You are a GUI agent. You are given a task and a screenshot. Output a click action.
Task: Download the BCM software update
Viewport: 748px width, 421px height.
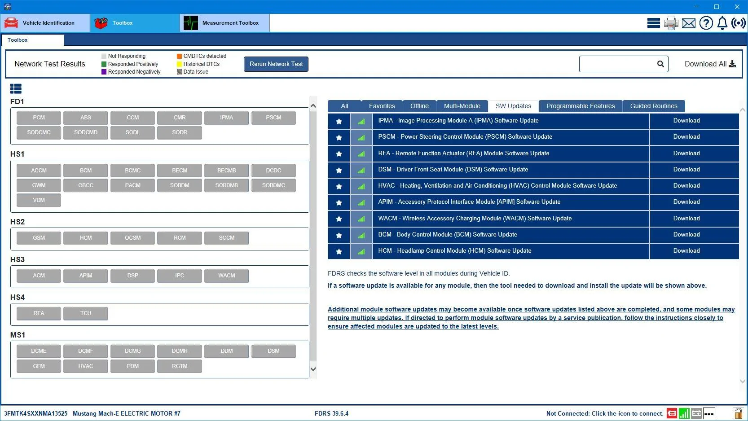pos(694,235)
